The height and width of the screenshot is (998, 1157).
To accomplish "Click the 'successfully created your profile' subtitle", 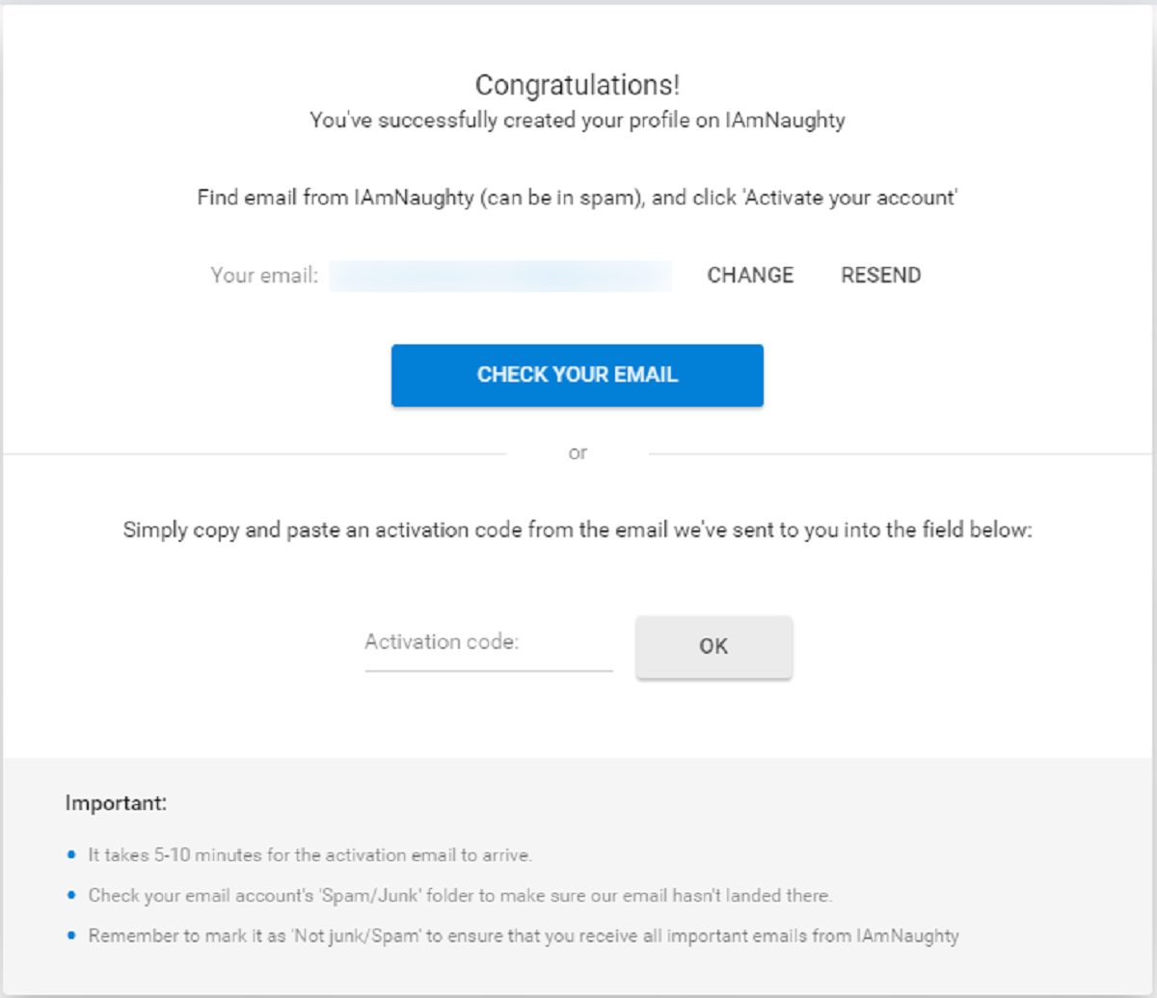I will pyautogui.click(x=578, y=121).
